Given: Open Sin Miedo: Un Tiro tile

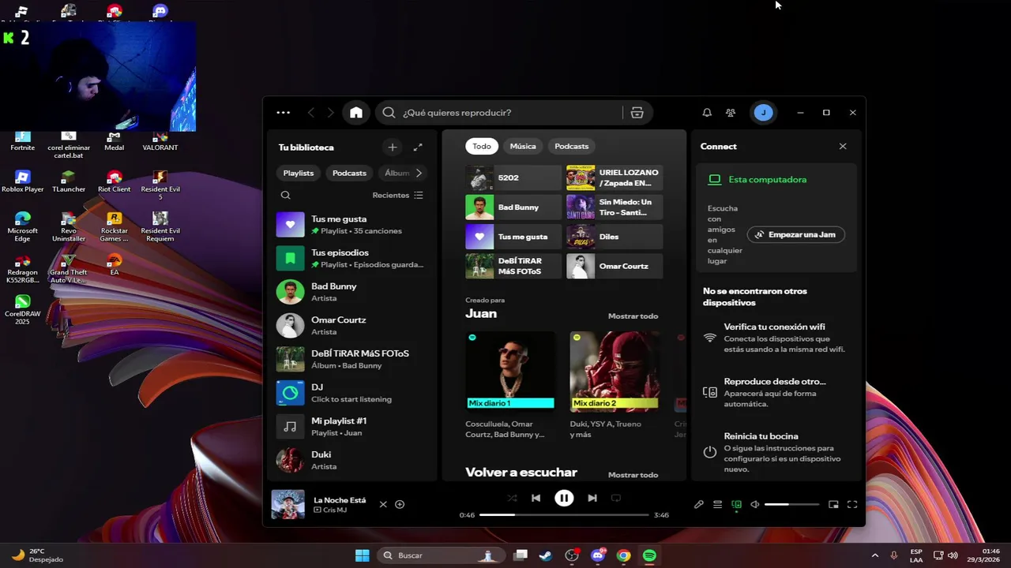Looking at the screenshot, I should (614, 207).
